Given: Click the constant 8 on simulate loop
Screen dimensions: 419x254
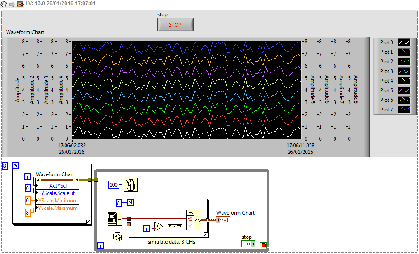Looking at the screenshot, I should coord(119,203).
